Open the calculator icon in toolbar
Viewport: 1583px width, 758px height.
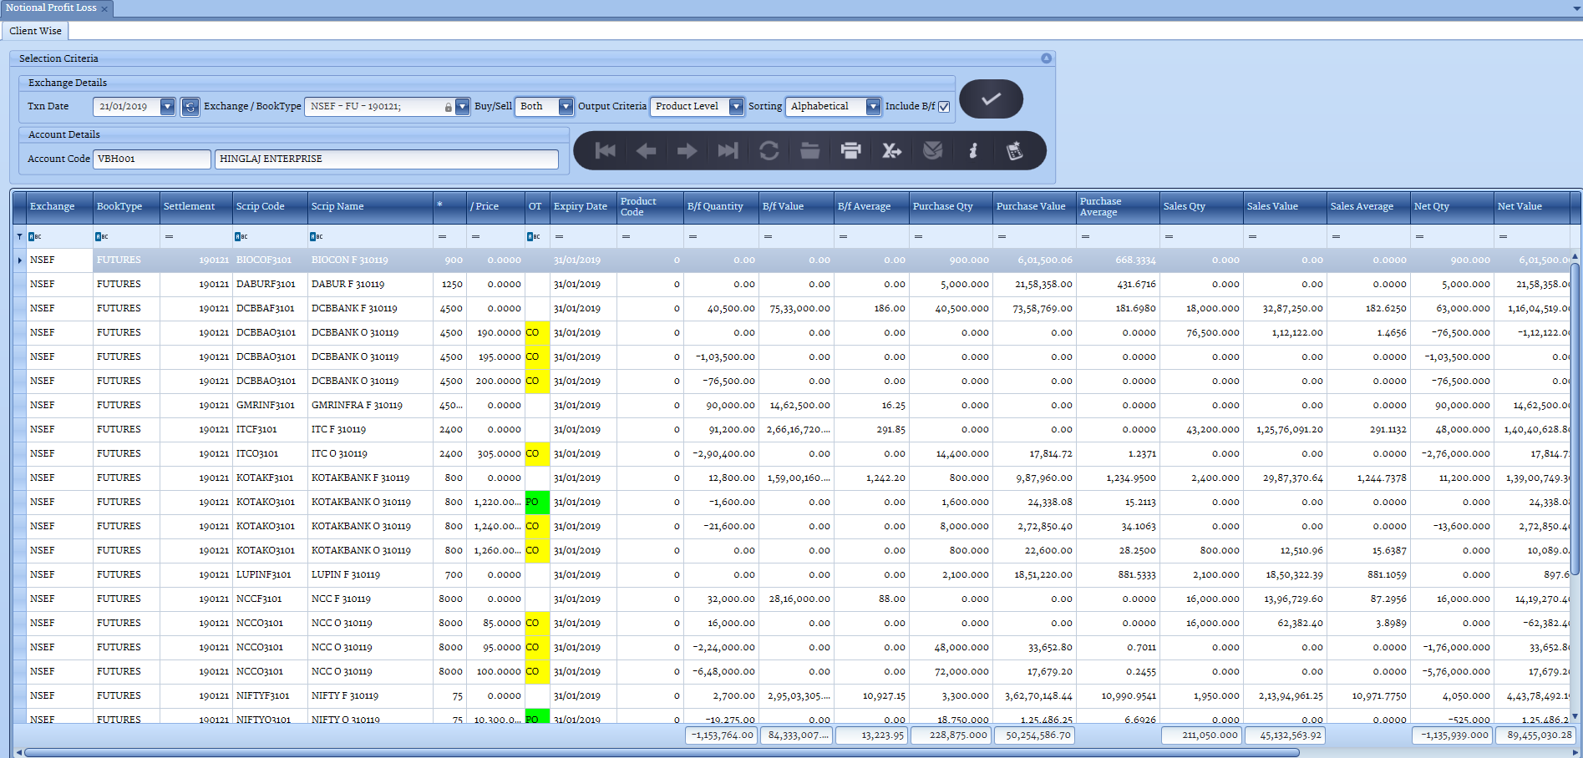pos(1014,151)
